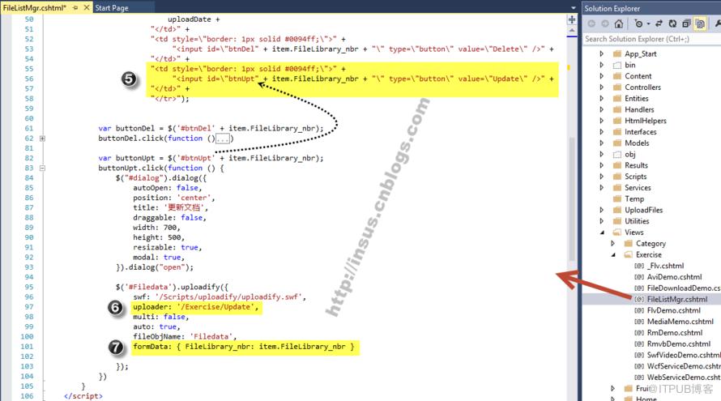Image resolution: width=721 pixels, height=401 pixels.
Task: Click the split editor icon above scrollbar
Action: [572, 19]
